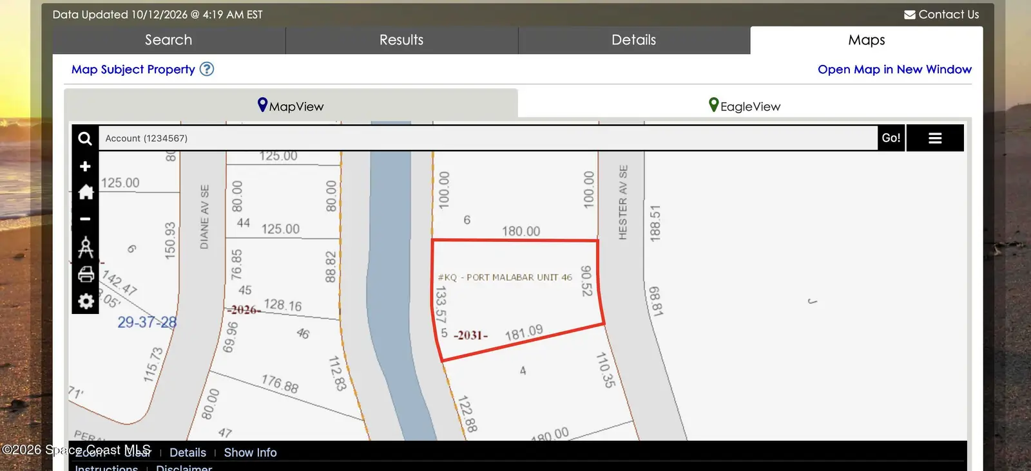Viewport: 1031px width, 471px height.
Task: Switch to the Search tab
Action: (x=169, y=40)
